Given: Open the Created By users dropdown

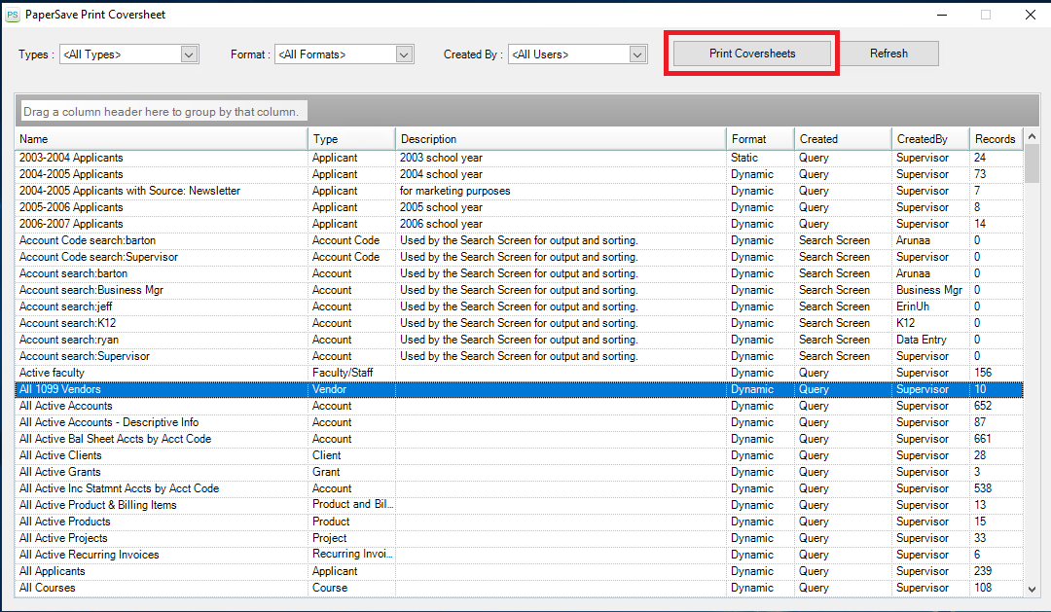Looking at the screenshot, I should coord(637,54).
